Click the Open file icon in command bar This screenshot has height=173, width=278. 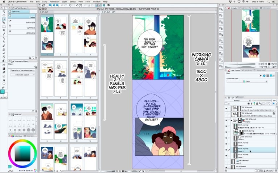coord(43,5)
